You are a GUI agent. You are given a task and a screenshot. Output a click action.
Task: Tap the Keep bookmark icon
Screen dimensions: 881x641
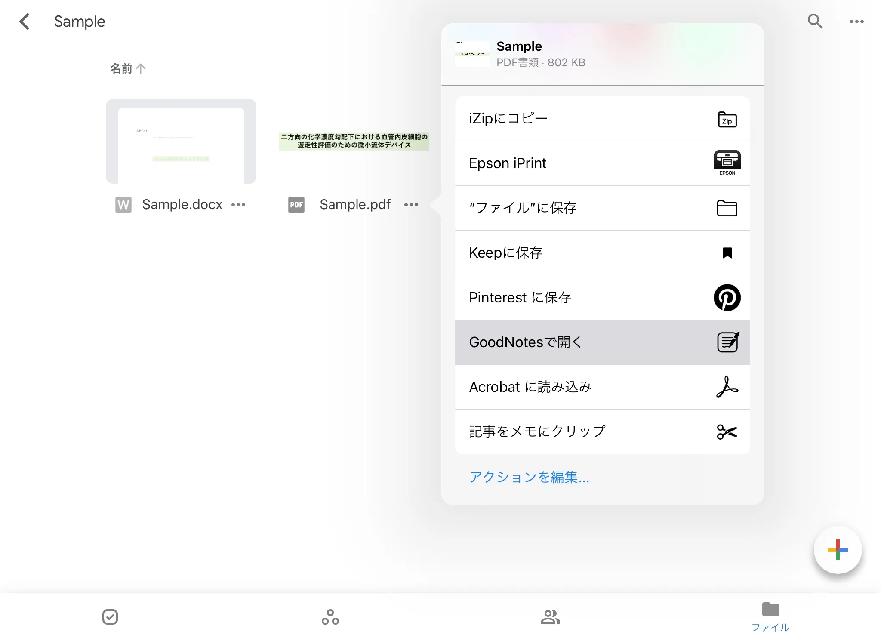727,253
